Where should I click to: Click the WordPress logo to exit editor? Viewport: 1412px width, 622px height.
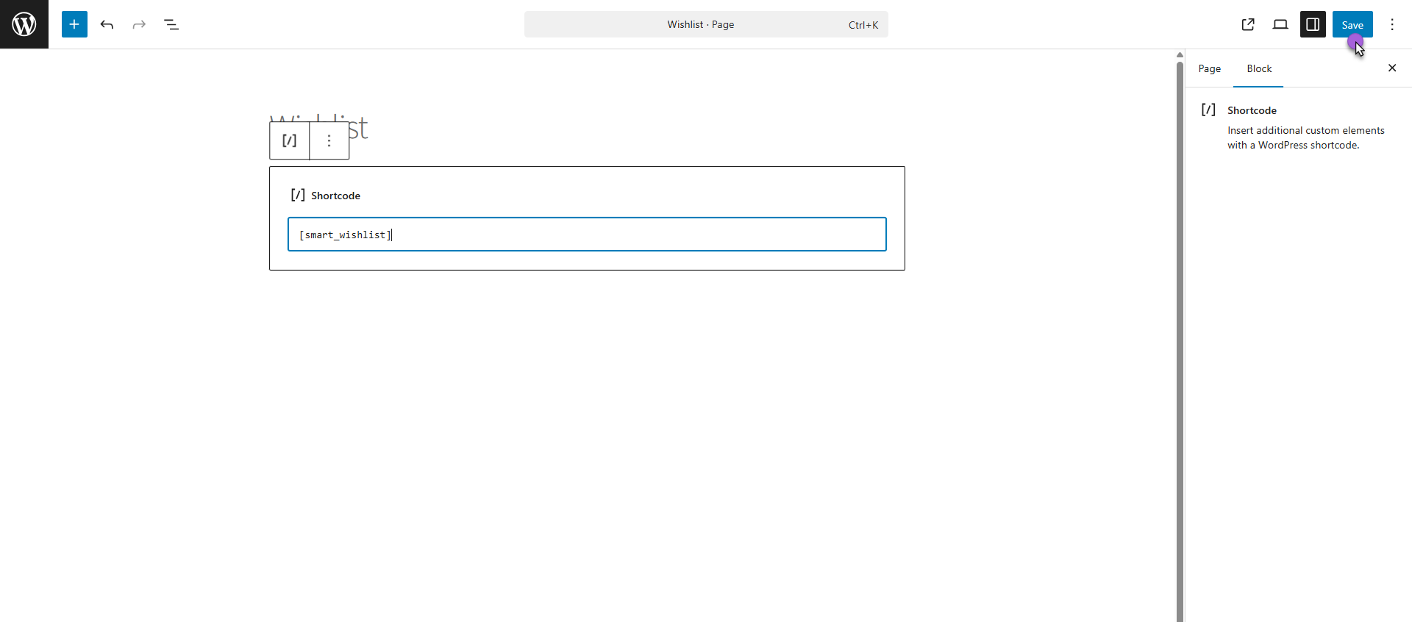[24, 24]
